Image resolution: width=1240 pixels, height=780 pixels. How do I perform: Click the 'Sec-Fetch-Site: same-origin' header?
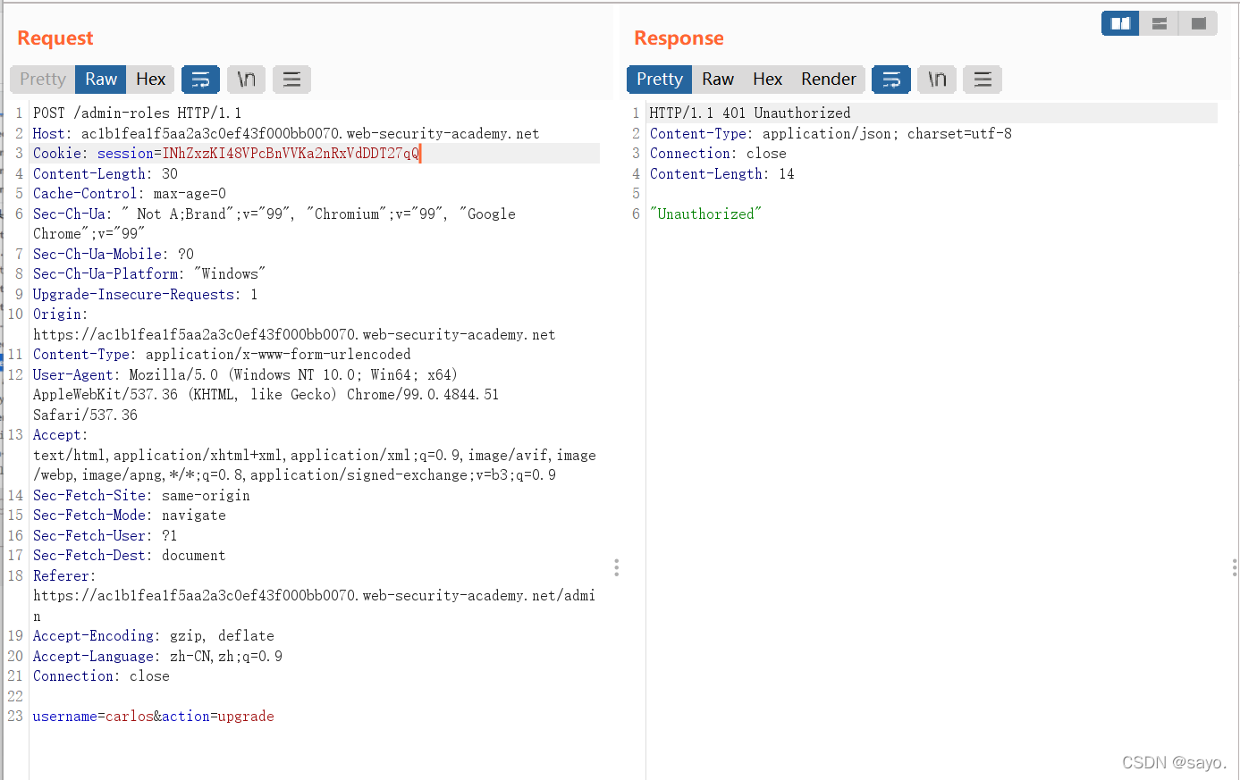tap(141, 496)
